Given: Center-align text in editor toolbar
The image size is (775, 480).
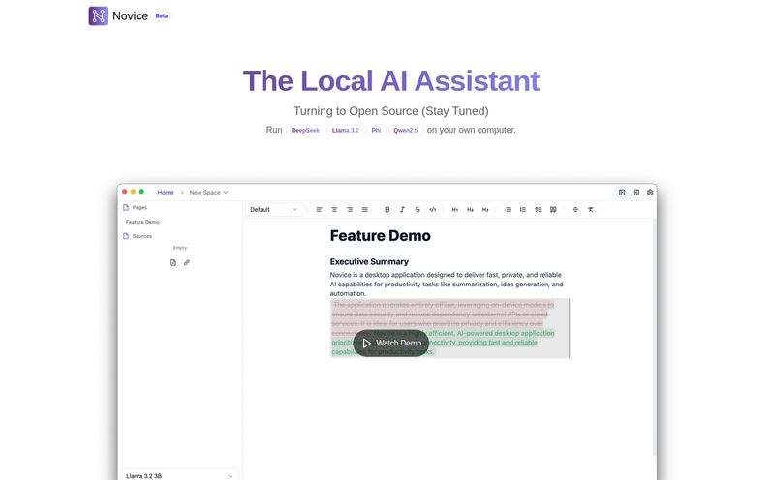Looking at the screenshot, I should (334, 209).
